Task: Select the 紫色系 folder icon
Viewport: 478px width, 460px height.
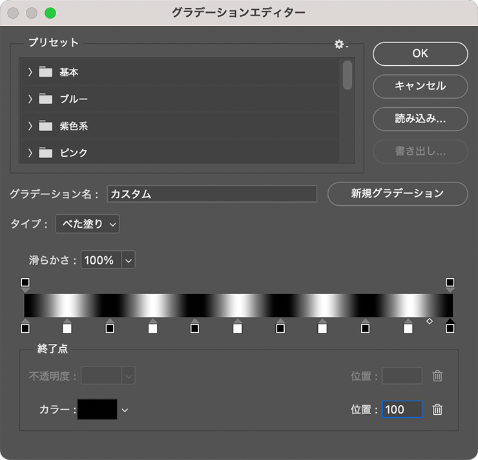Action: coord(45,126)
